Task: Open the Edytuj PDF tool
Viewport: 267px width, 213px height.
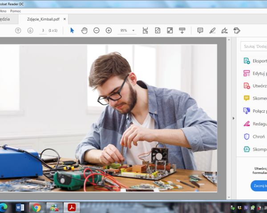Action: coord(255,73)
